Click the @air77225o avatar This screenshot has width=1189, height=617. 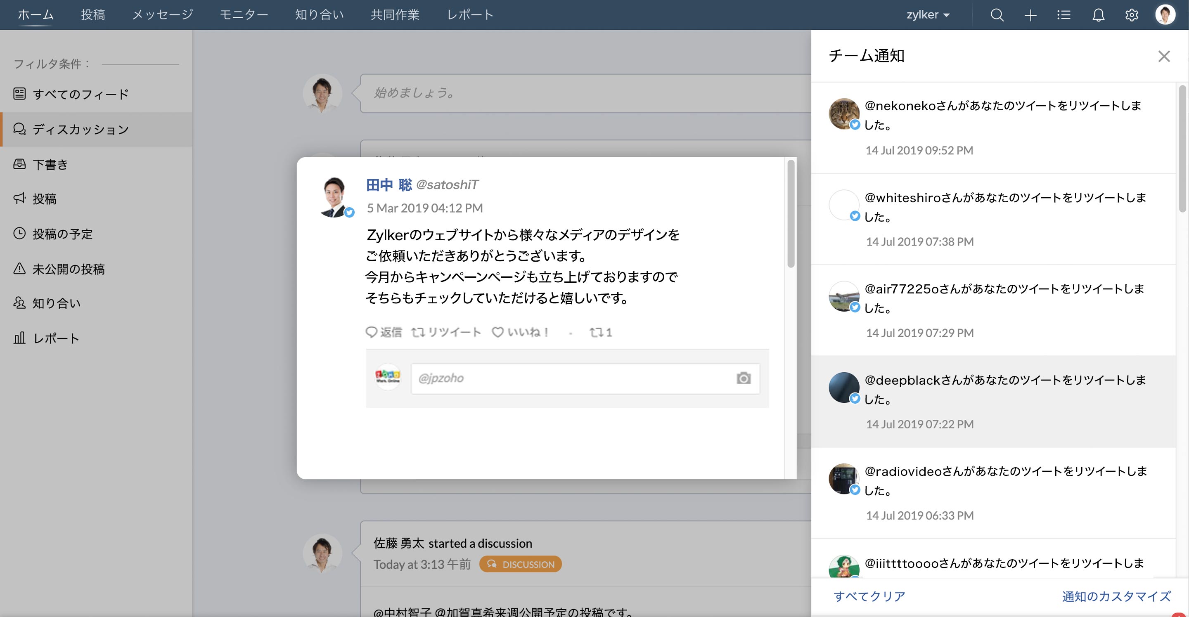coord(844,296)
